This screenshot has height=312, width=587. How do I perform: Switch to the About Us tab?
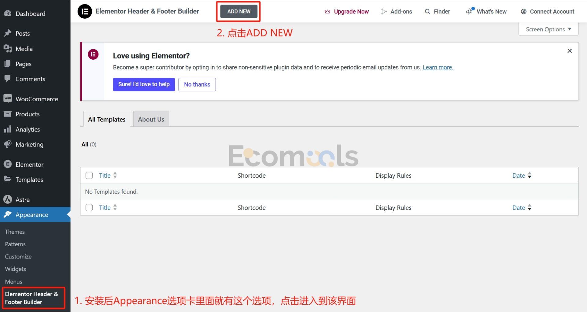click(x=151, y=119)
